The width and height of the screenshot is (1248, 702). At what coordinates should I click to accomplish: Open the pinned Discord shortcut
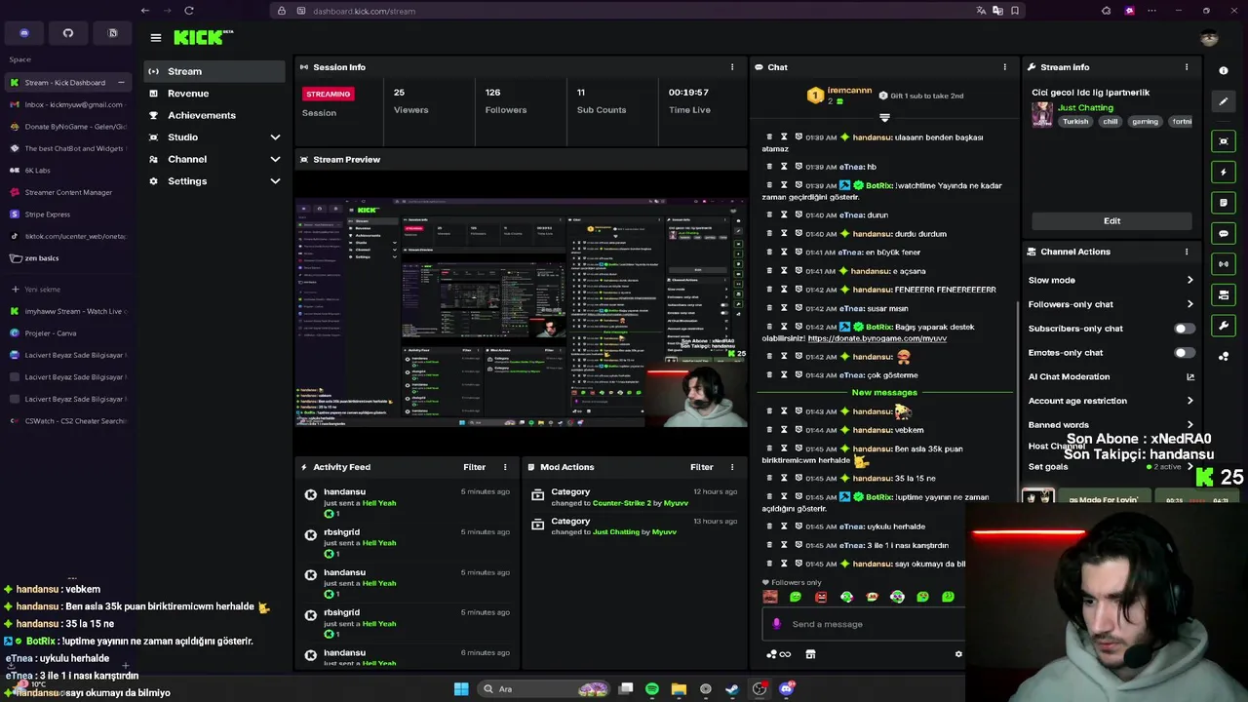pyautogui.click(x=24, y=33)
